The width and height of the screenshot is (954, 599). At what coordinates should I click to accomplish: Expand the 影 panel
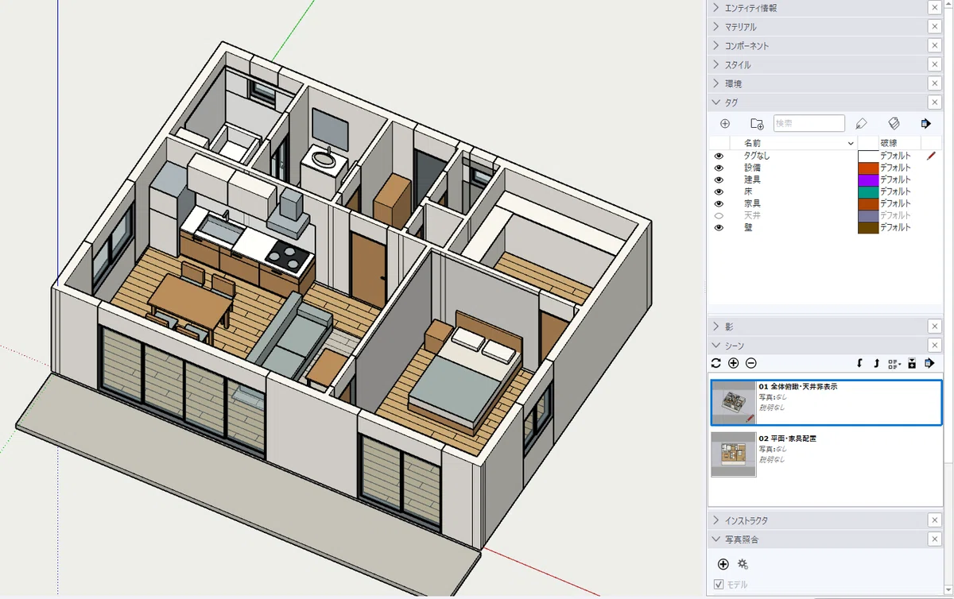pos(716,326)
